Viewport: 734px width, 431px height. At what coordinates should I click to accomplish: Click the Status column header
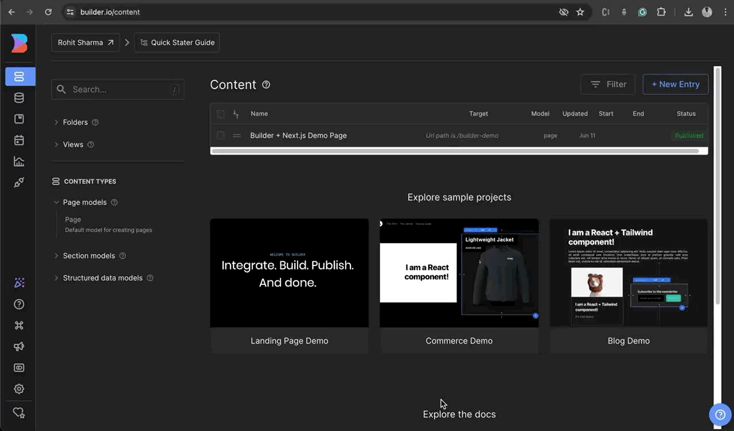686,113
